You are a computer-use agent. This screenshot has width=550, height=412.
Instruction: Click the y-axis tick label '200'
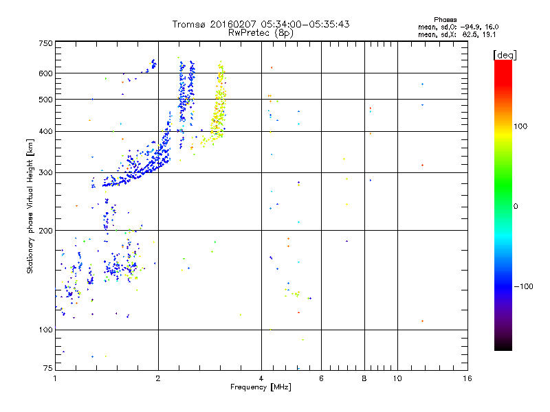pyautogui.click(x=45, y=231)
